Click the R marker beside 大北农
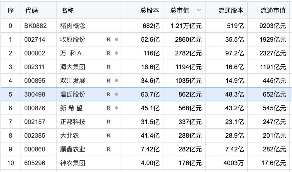 (x=108, y=135)
